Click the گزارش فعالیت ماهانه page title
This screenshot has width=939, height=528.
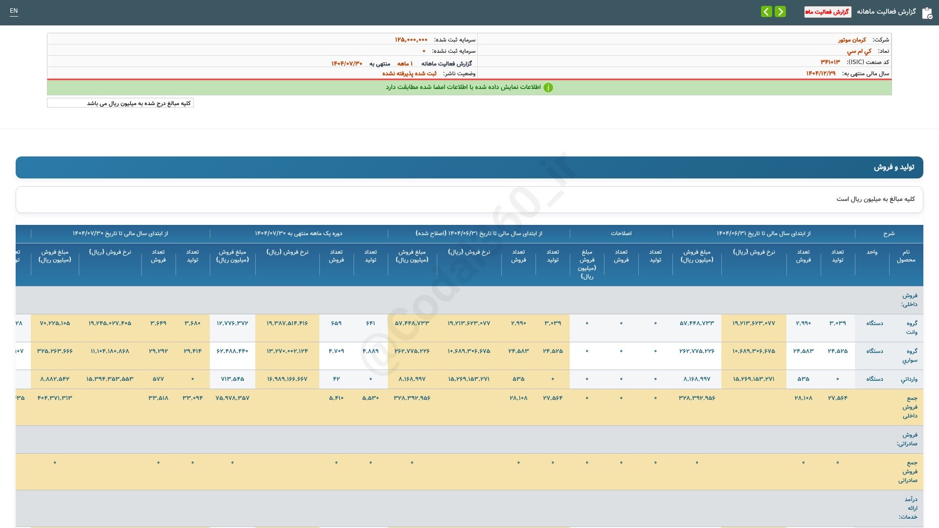pos(886,11)
